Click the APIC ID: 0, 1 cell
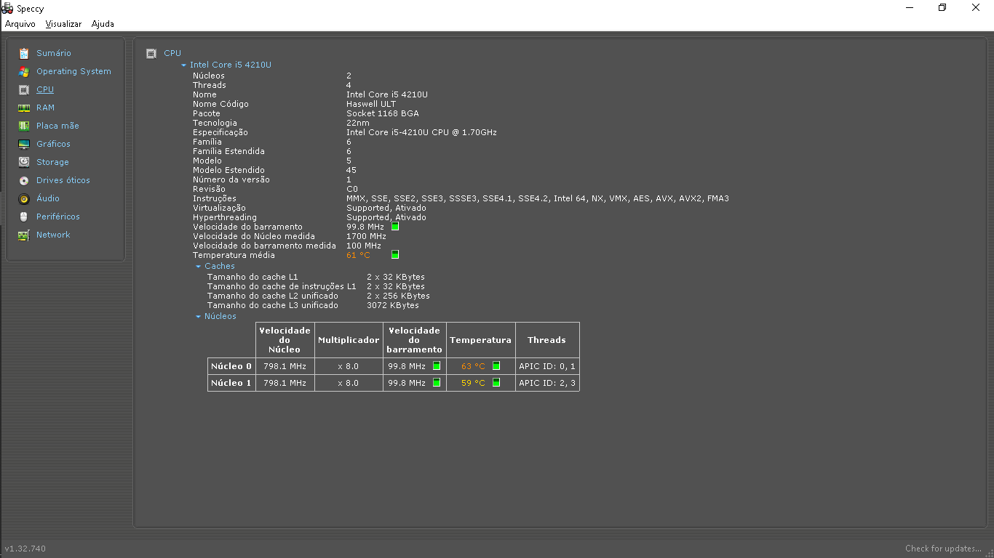Image resolution: width=994 pixels, height=558 pixels. point(547,366)
